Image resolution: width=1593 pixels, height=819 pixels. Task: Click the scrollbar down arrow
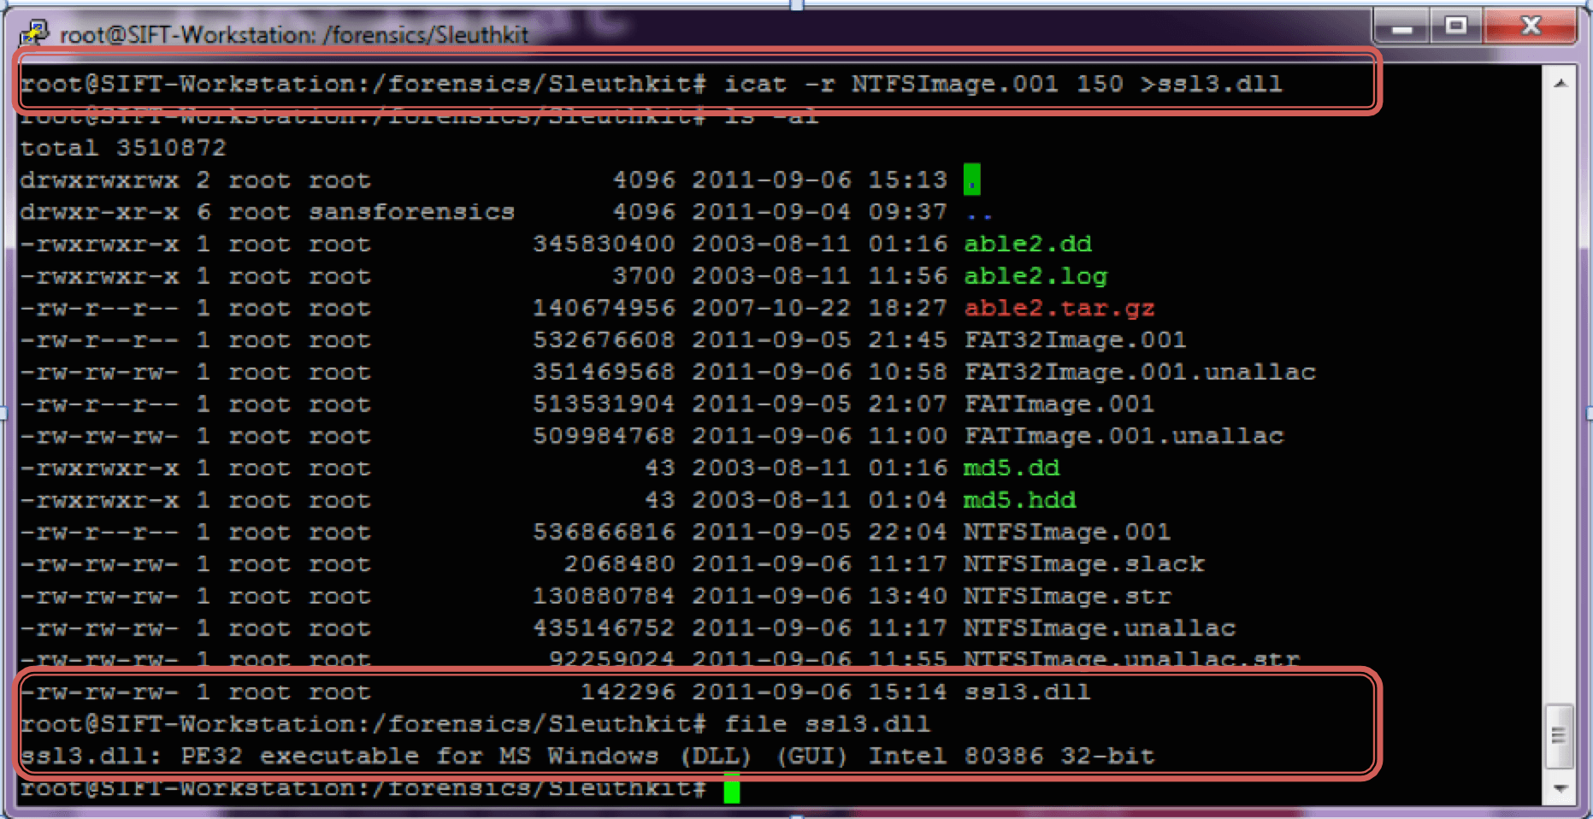pyautogui.click(x=1561, y=788)
